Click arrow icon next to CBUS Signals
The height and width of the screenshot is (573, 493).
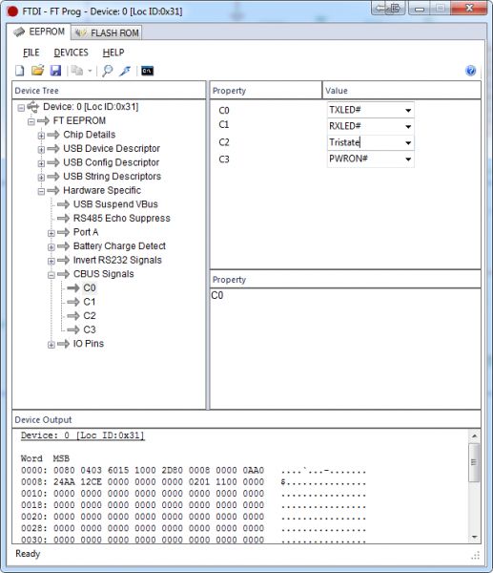pos(63,274)
